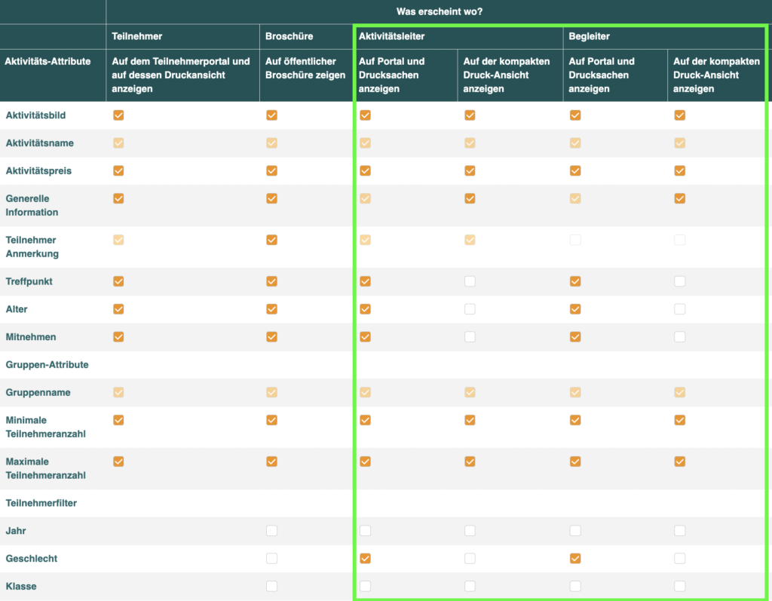Uncheck Mitnehmen for Aktivitätsleiter Portal und Drucksachen

(x=366, y=337)
